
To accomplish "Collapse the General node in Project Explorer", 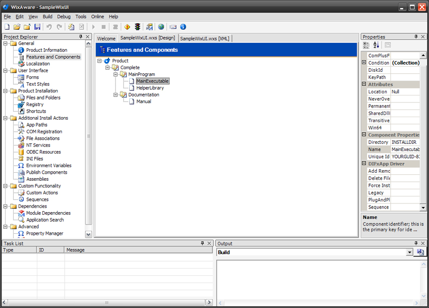I will [x=5, y=43].
